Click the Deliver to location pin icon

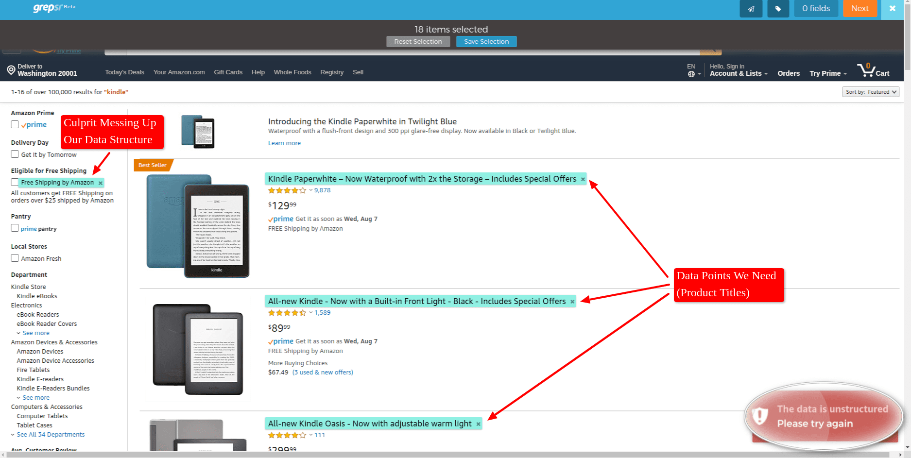coord(11,70)
